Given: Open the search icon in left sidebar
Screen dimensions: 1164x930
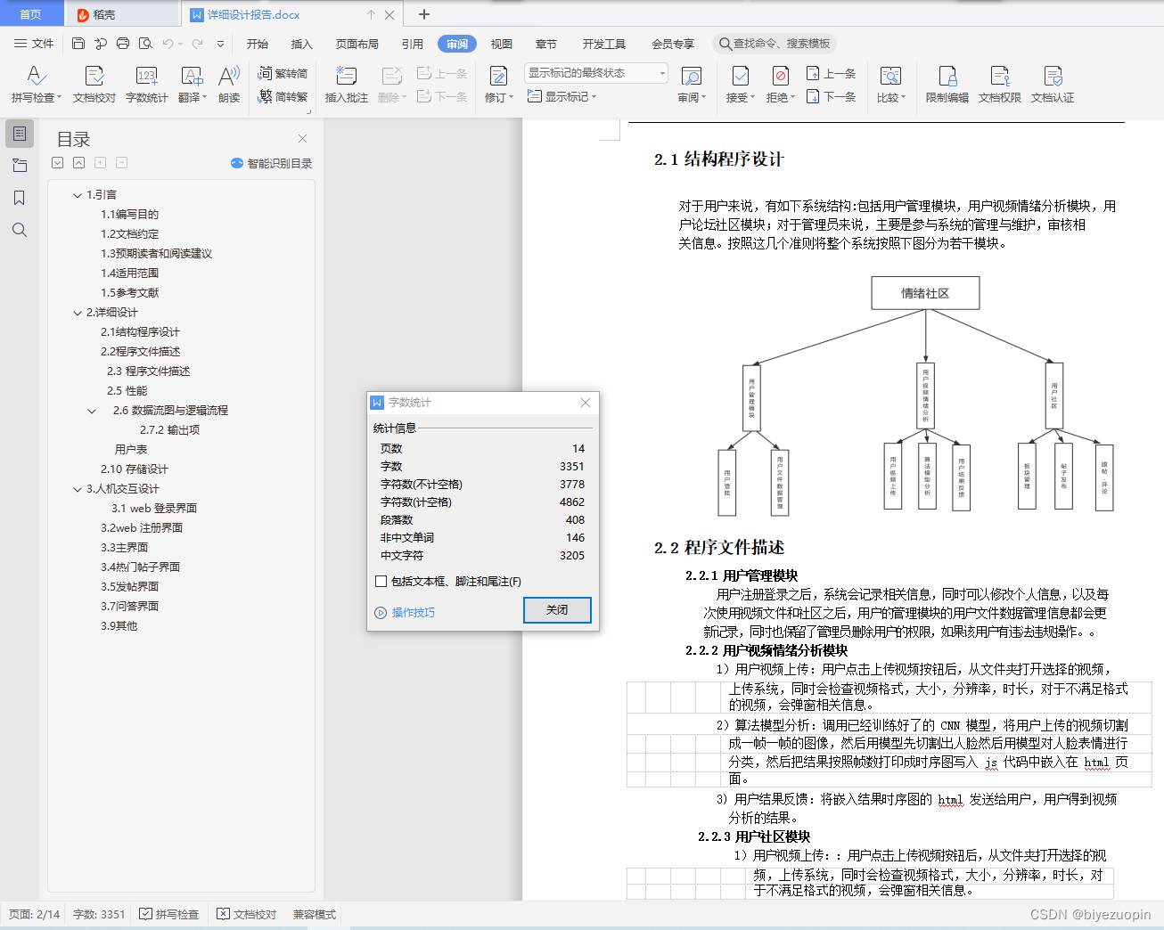Looking at the screenshot, I should [x=20, y=230].
